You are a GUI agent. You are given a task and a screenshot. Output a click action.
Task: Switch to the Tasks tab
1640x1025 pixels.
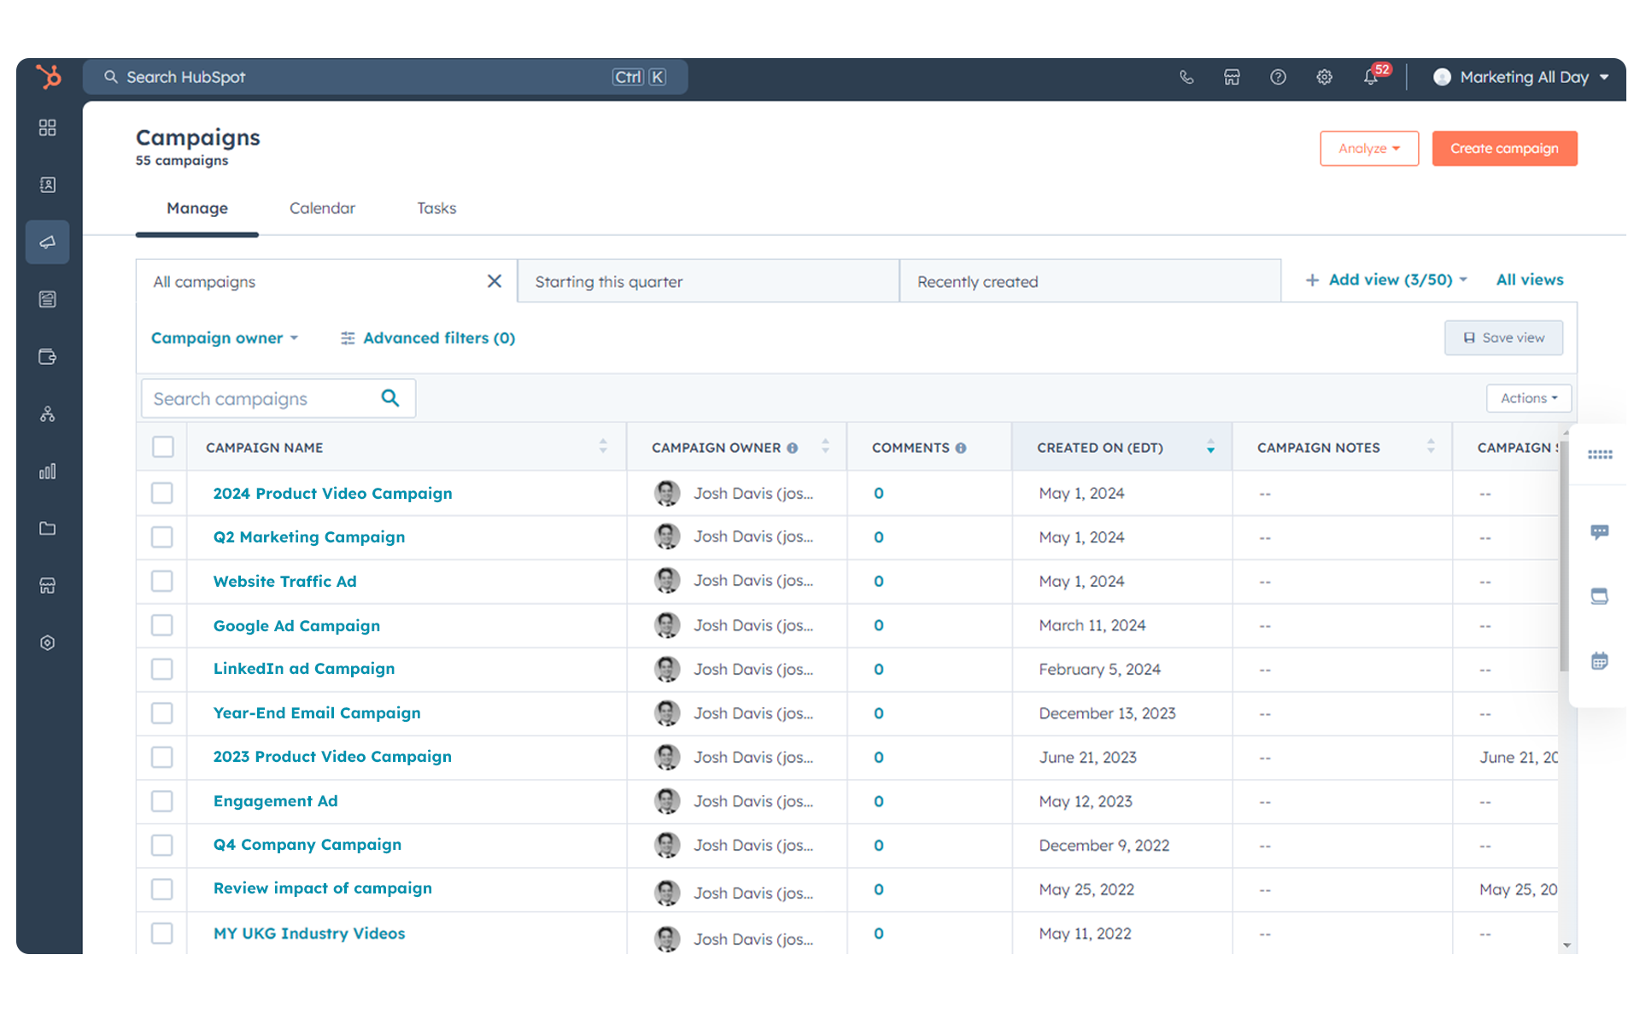436,208
